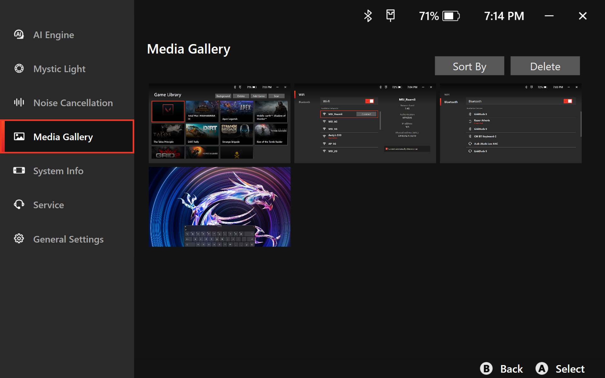Click the System Info device icon
The height and width of the screenshot is (378, 605).
(19, 170)
